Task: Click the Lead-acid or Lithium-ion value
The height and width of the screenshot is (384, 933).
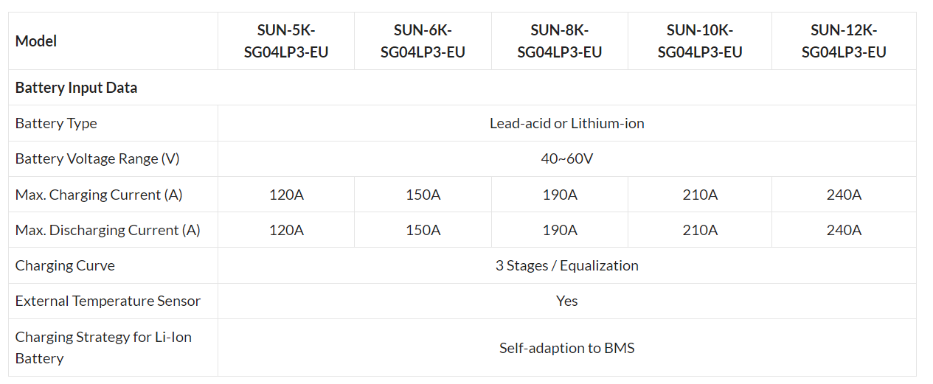Action: (x=567, y=123)
